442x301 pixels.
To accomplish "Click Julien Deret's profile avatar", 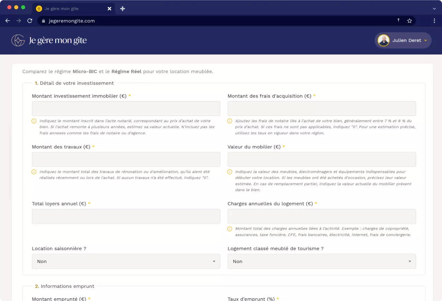I will [x=384, y=40].
